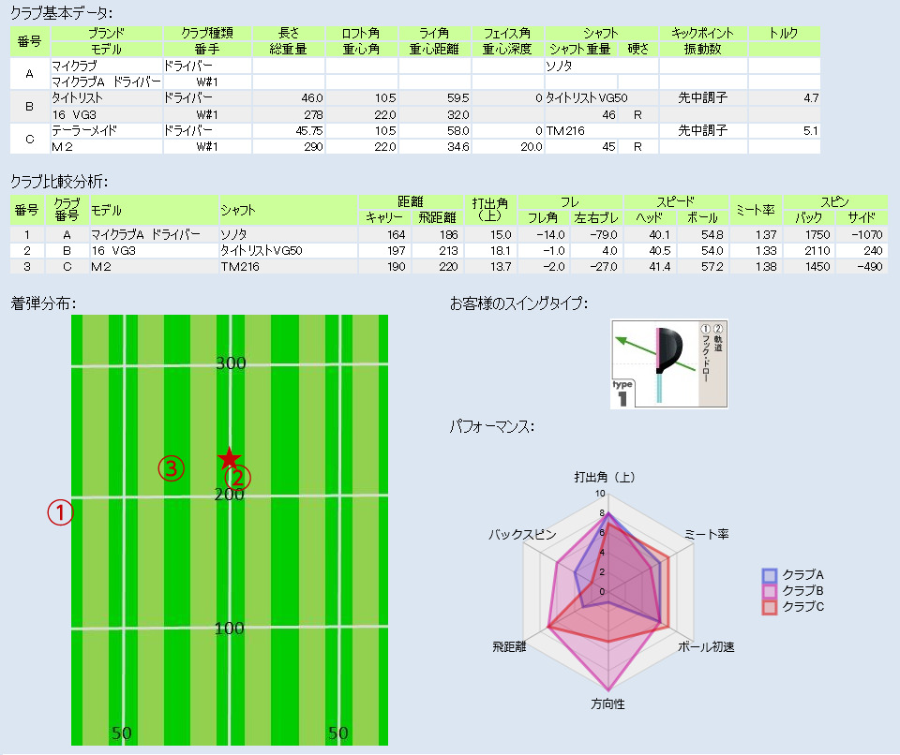Image resolution: width=900 pixels, height=755 pixels.
Task: Click the length value 45.75
Action: [x=309, y=131]
